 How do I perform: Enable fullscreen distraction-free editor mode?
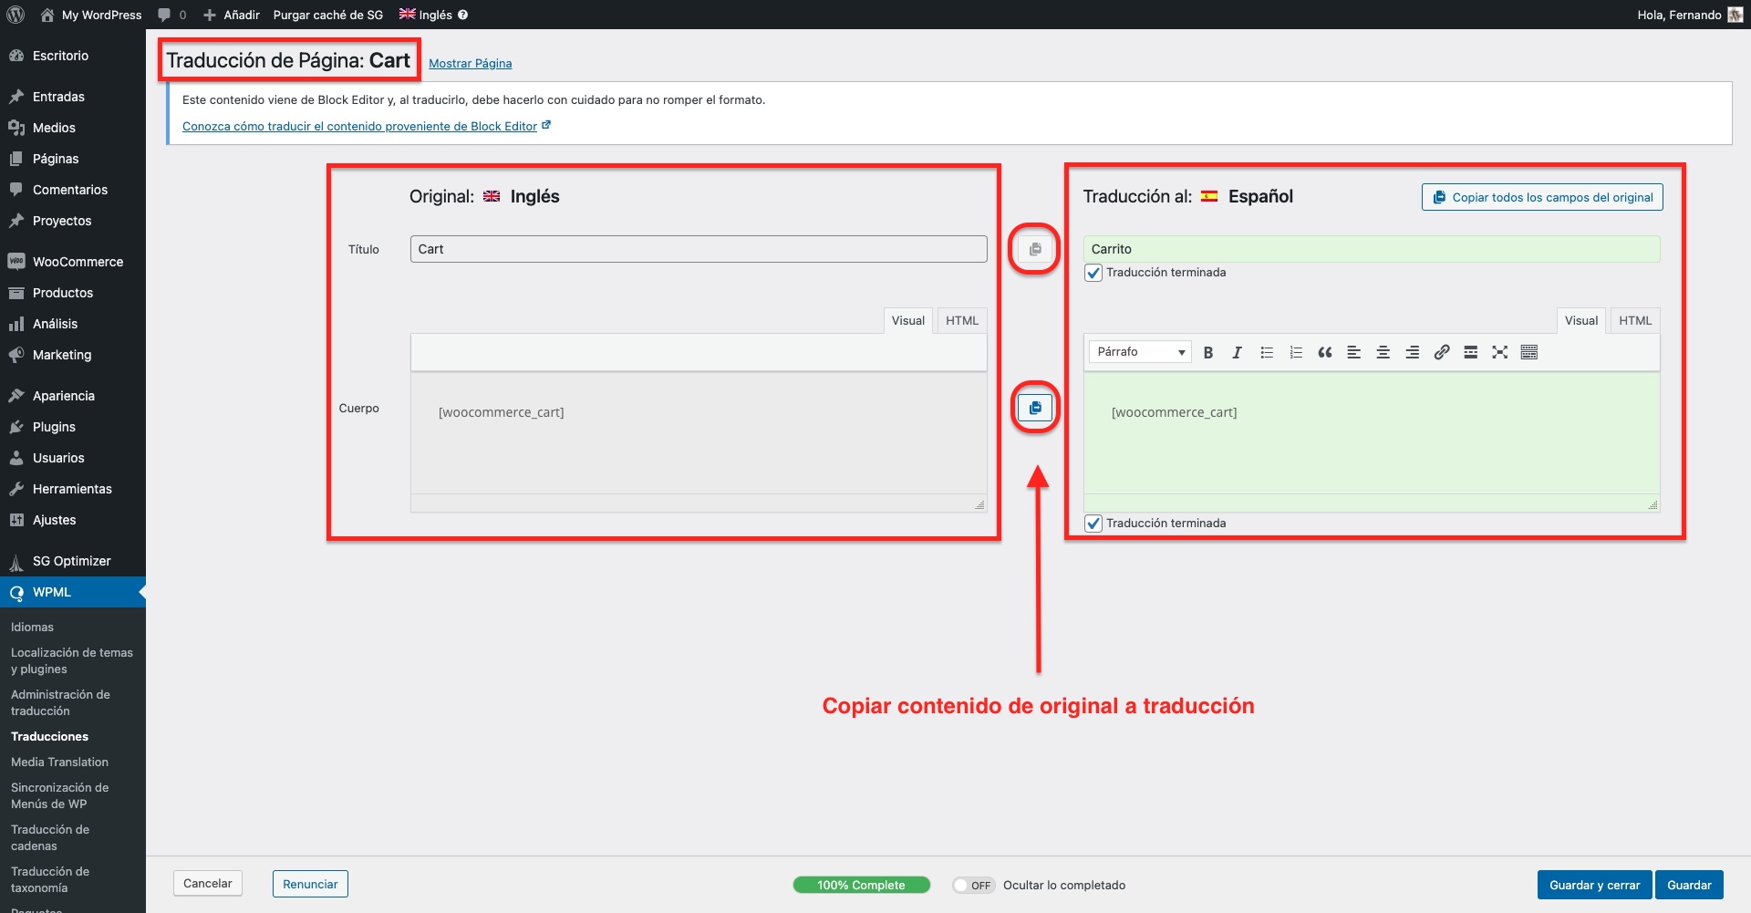coord(1499,352)
